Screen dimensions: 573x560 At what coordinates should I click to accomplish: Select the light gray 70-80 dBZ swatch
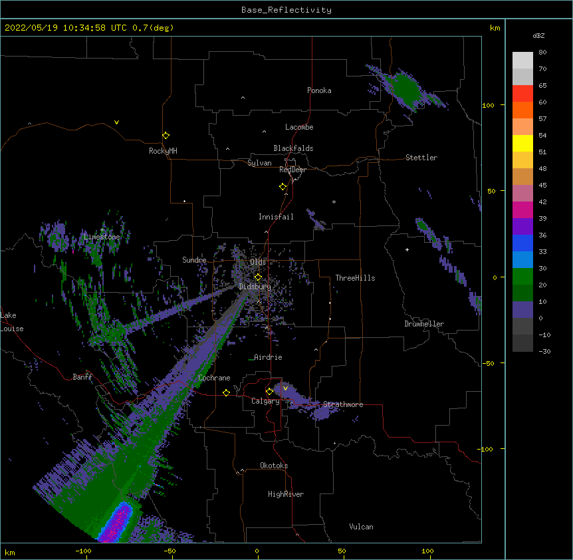(522, 61)
